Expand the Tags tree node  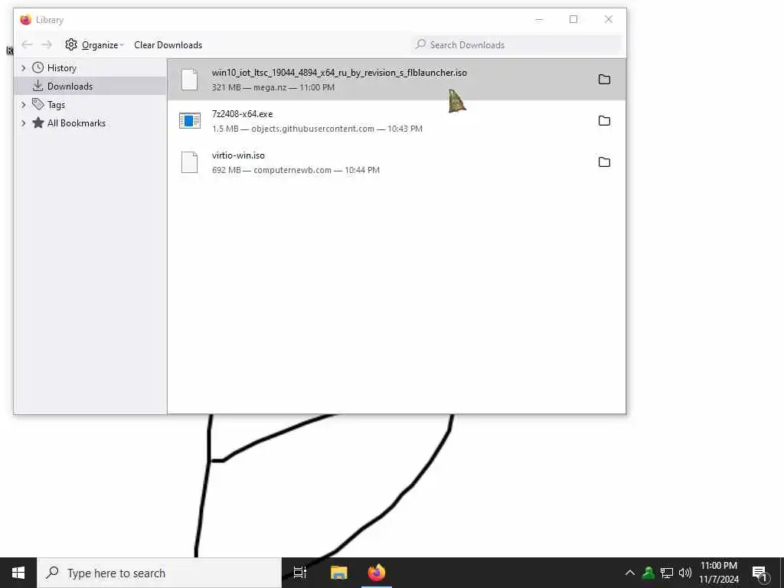click(x=23, y=104)
